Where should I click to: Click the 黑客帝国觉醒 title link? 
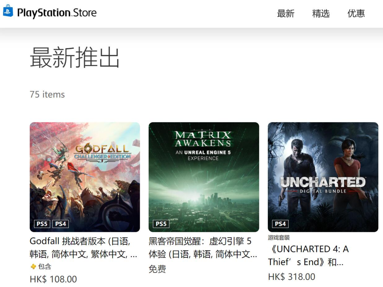[203, 248]
